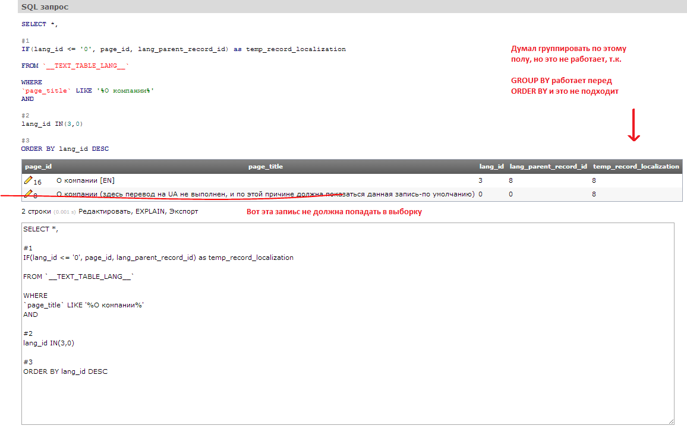This screenshot has height=432, width=687.
Task: Sort by the lang_parent_record_id column header
Action: coord(548,167)
